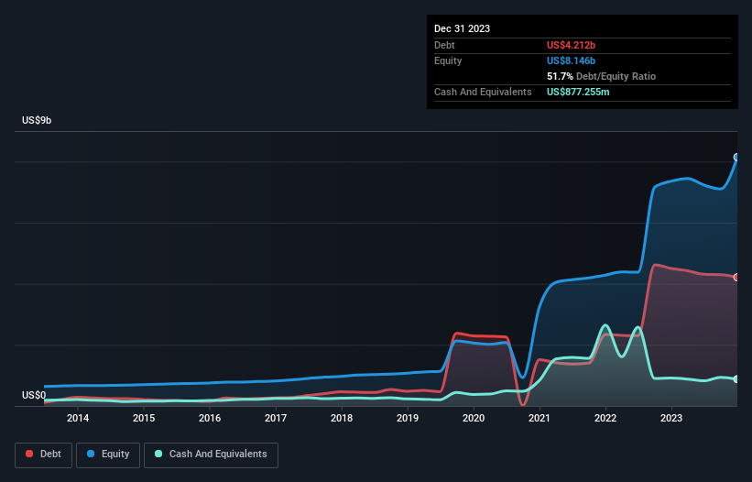Click the teal Cash legend dot
Image resolution: width=752 pixels, height=482 pixels.
158,454
